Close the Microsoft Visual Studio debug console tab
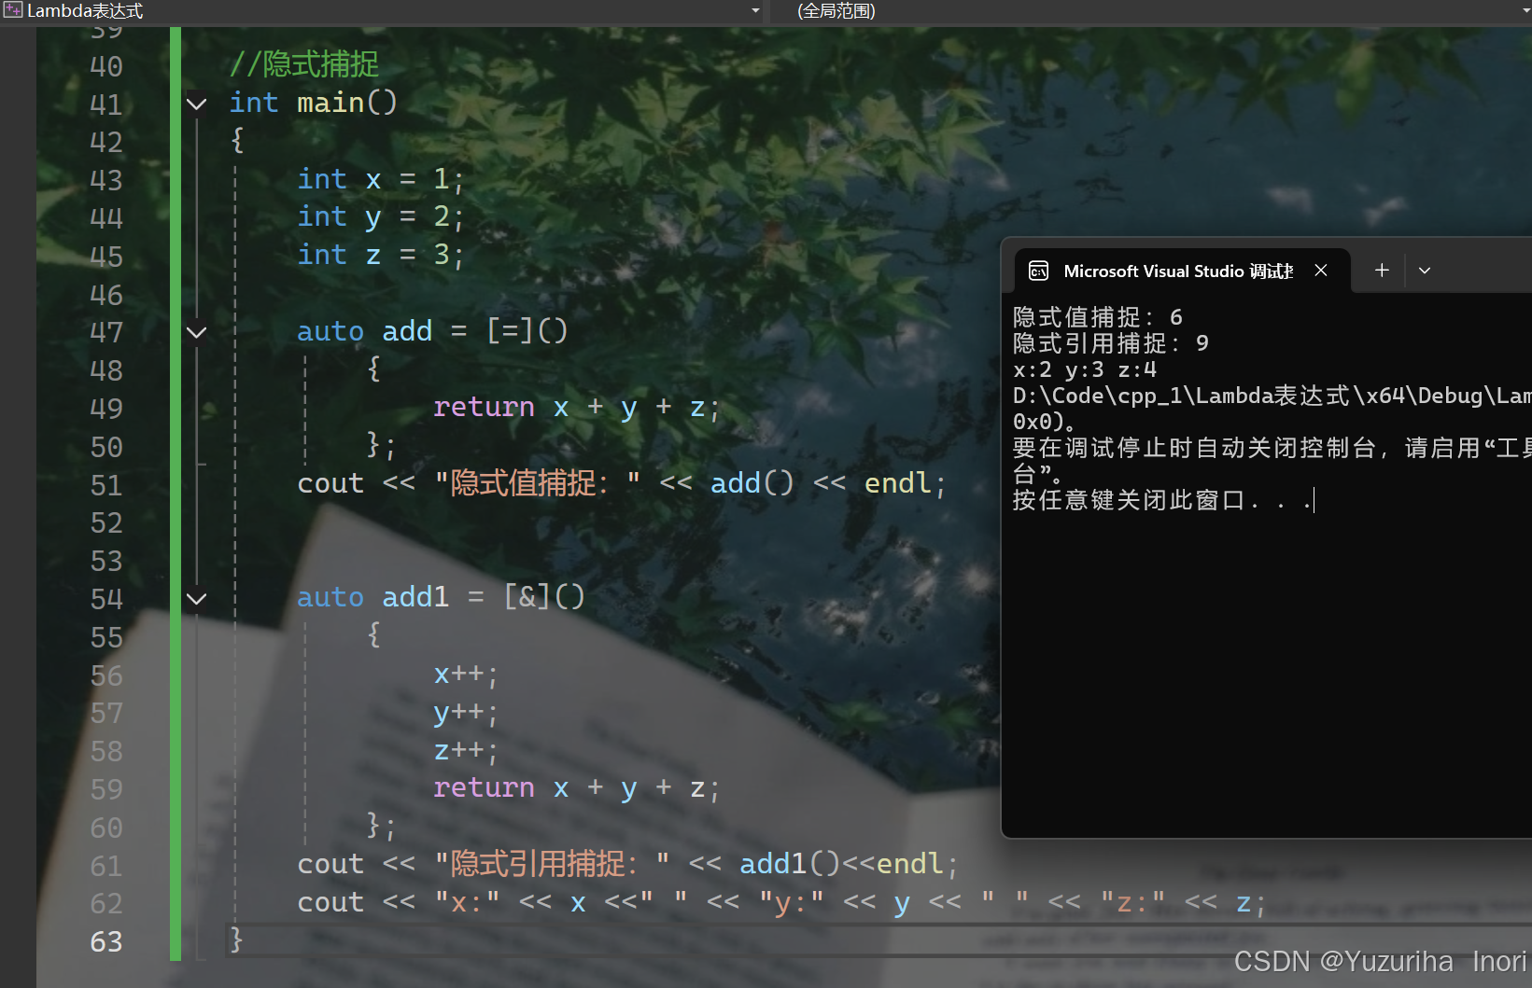The image size is (1532, 988). pyautogui.click(x=1321, y=271)
